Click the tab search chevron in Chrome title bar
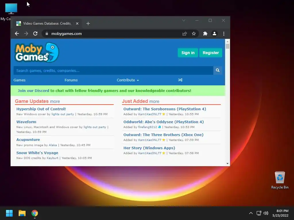 point(184,20)
